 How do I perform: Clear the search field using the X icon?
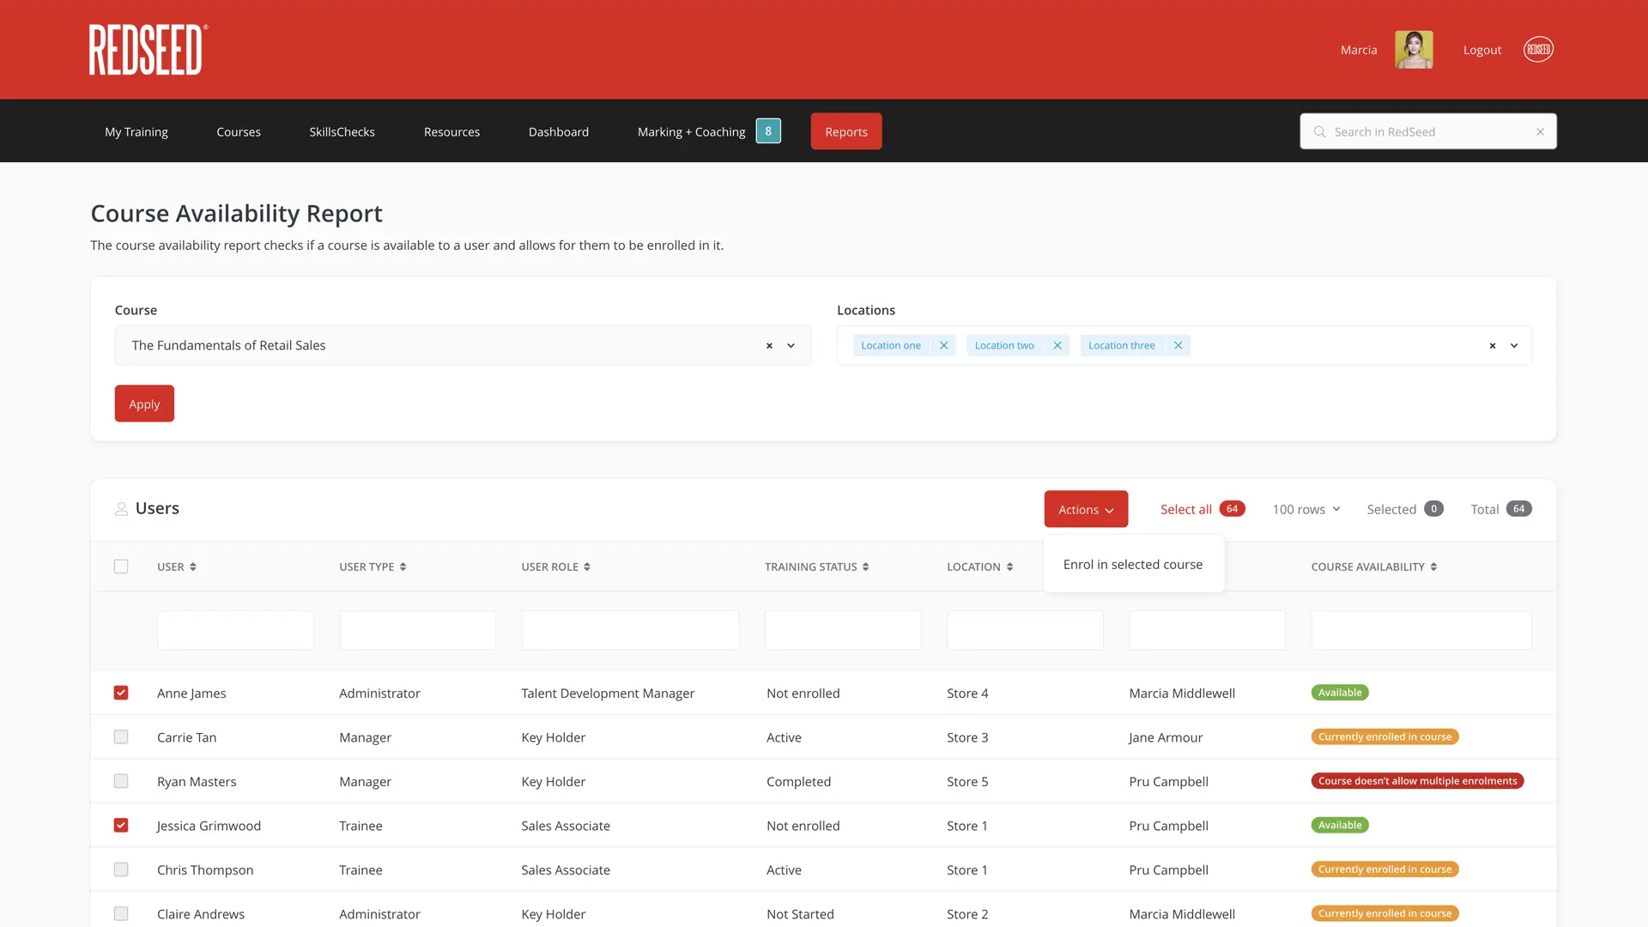point(1540,131)
